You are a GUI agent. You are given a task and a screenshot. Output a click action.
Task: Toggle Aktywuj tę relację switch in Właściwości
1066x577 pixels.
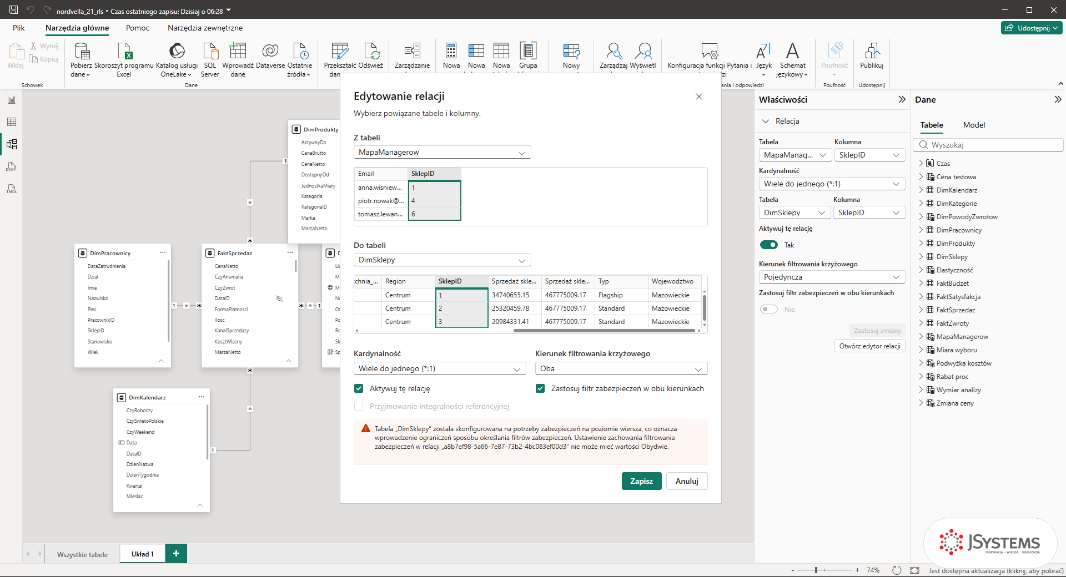tap(769, 245)
